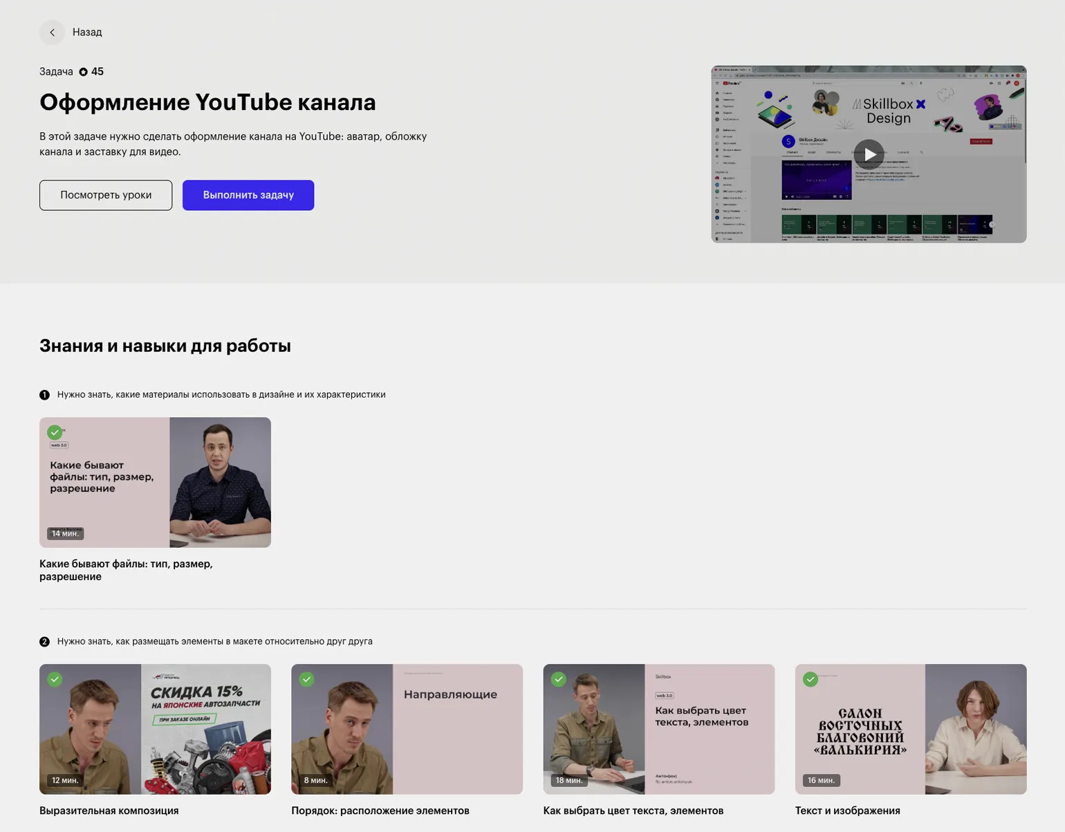Open the 'Направляющие' lesson thumbnail

[407, 729]
